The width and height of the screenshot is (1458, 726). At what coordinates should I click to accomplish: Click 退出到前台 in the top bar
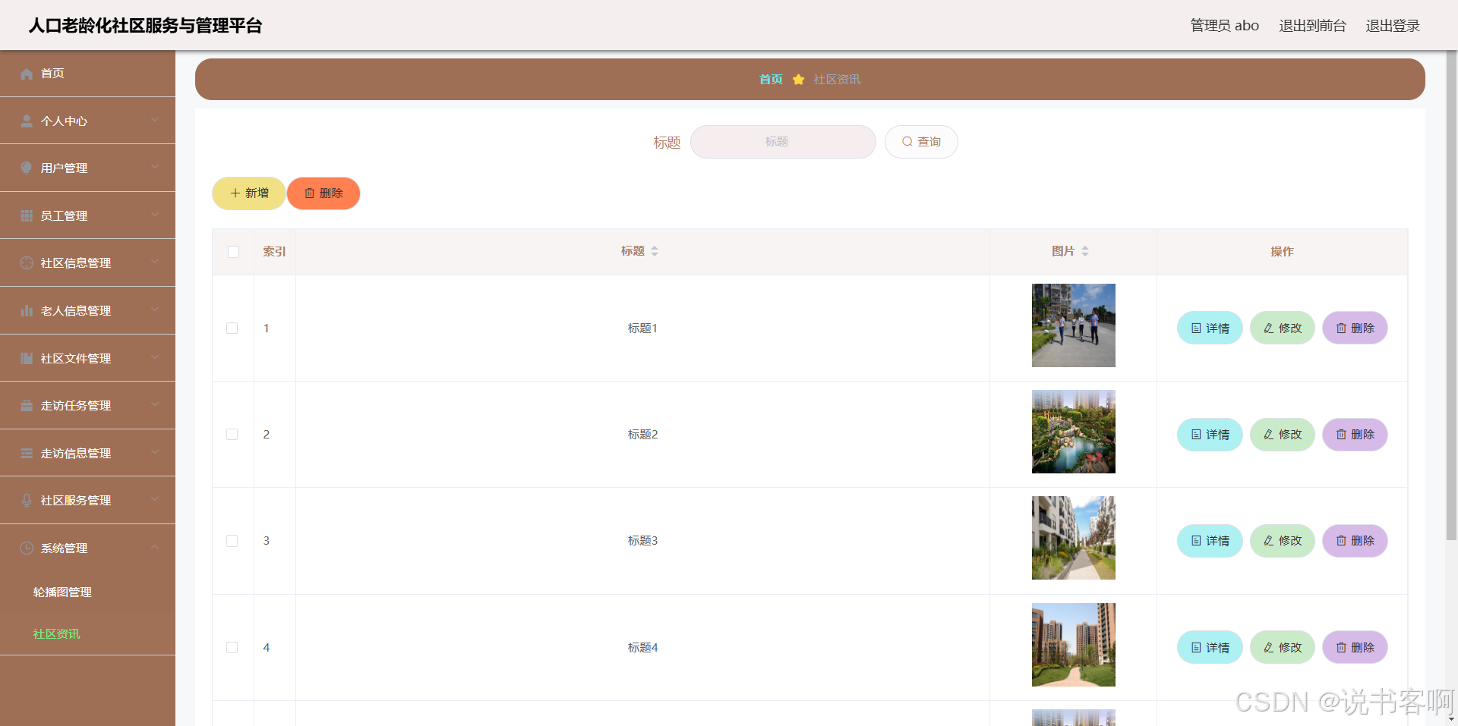1312,26
